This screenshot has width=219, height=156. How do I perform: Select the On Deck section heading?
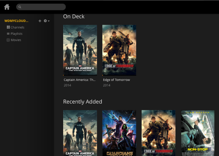(74, 16)
